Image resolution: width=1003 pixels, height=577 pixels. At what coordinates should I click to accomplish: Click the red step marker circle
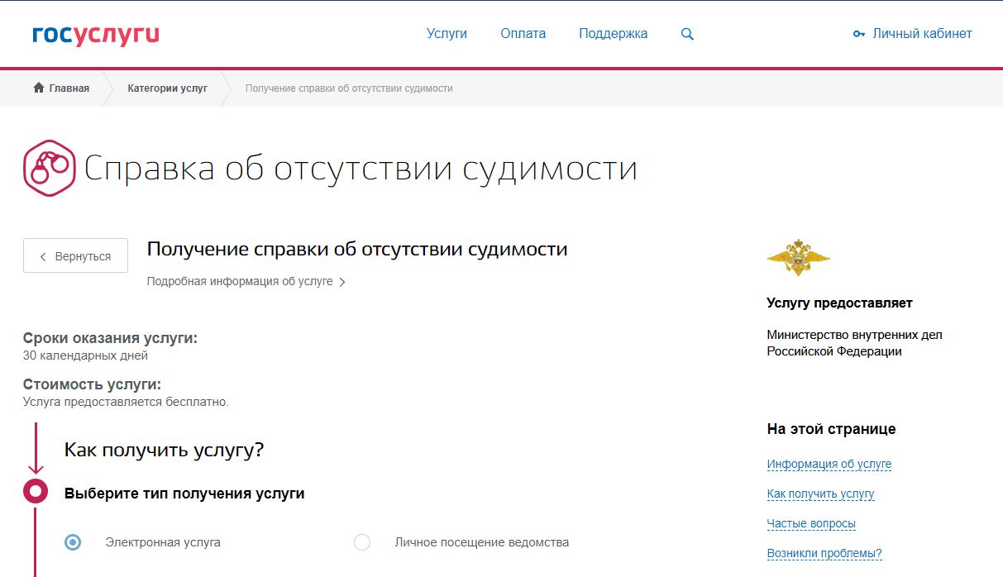(x=36, y=492)
